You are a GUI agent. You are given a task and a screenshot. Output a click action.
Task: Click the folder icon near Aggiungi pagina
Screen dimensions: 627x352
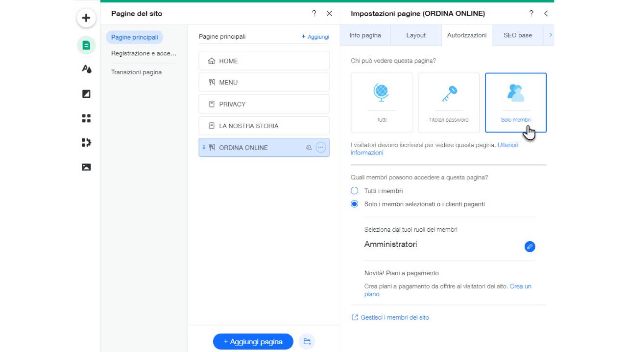pos(307,341)
